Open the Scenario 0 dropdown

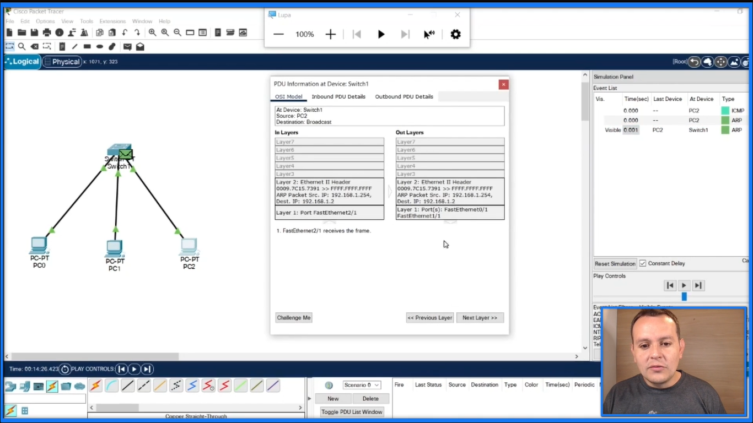(361, 385)
